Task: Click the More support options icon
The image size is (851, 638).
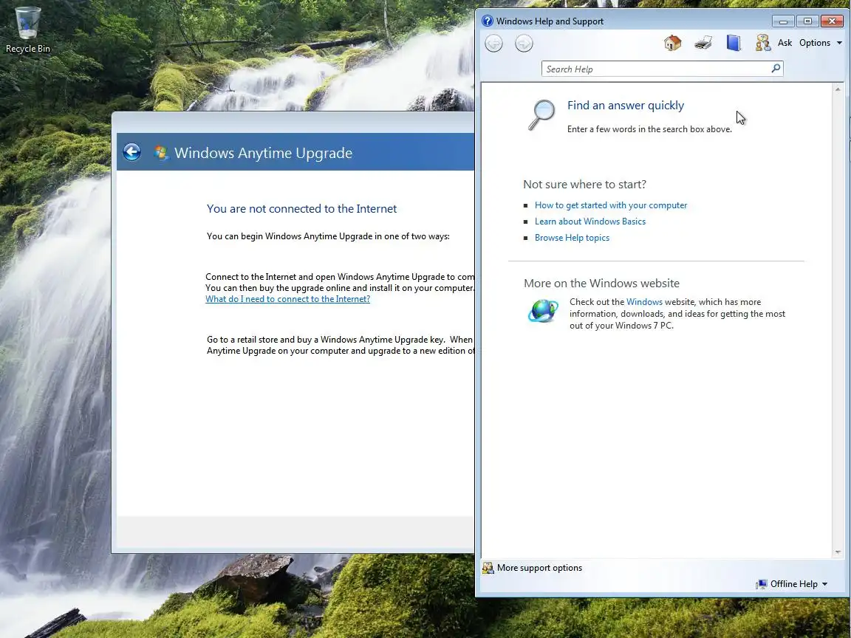Action: [x=488, y=568]
